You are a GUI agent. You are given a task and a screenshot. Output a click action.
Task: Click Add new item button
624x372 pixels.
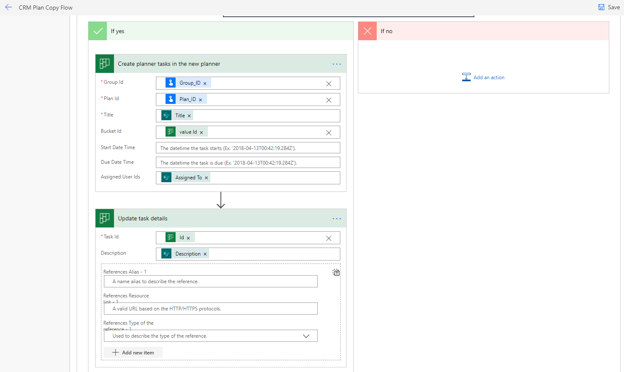click(x=133, y=353)
